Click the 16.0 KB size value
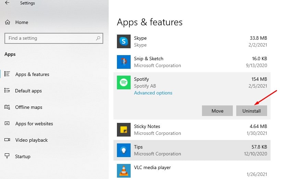The image size is (287, 179). click(259, 59)
